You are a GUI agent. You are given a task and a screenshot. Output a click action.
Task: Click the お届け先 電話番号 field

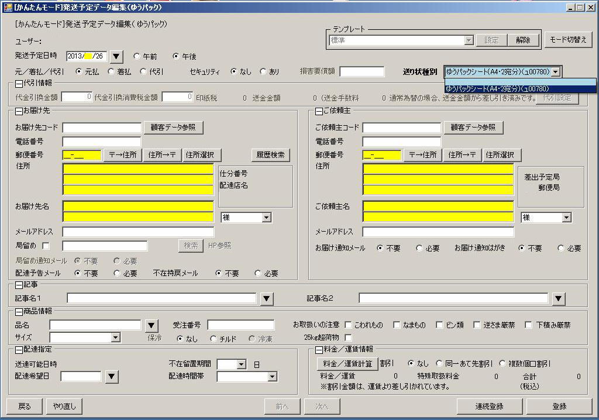coord(102,142)
